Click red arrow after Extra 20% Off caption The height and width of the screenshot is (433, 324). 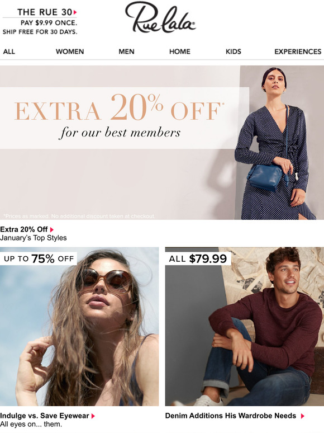[x=51, y=230]
